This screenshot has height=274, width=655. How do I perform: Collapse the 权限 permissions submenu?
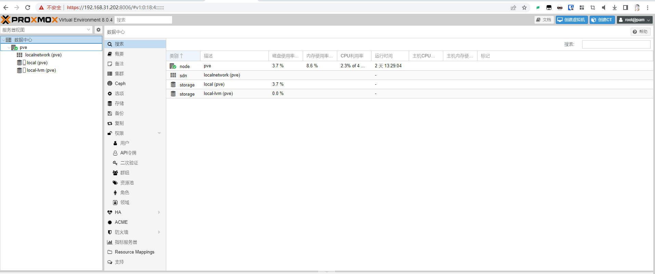[x=159, y=133]
